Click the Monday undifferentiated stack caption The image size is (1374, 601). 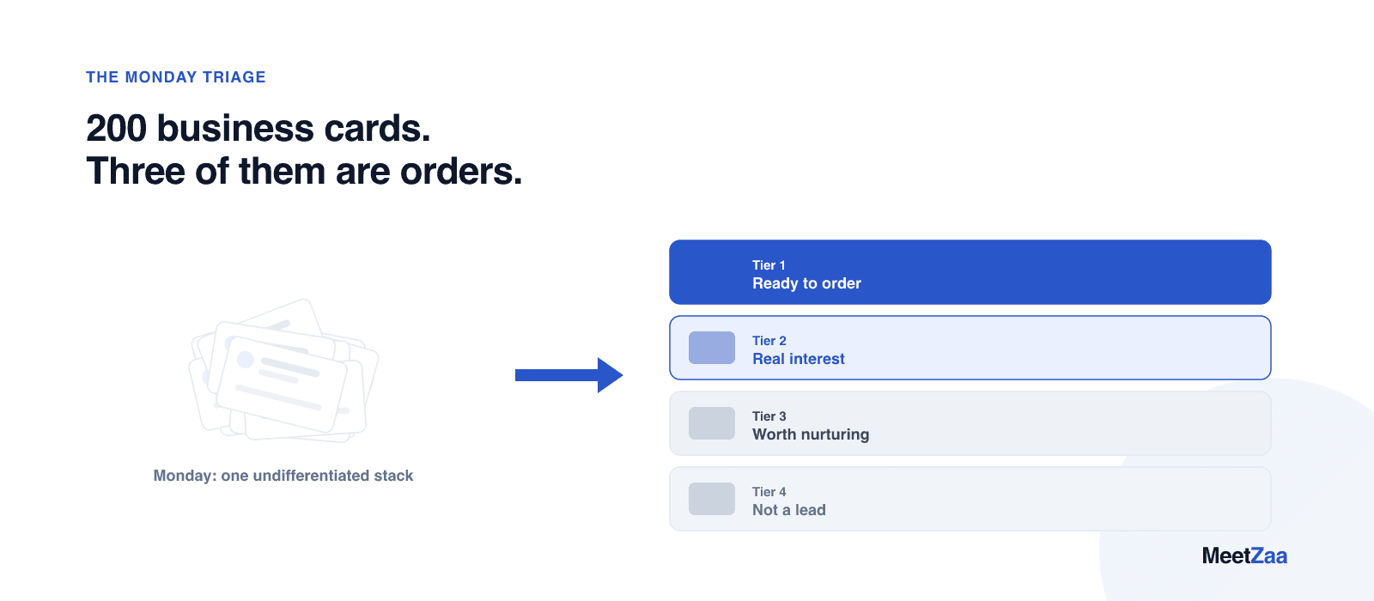(x=283, y=476)
